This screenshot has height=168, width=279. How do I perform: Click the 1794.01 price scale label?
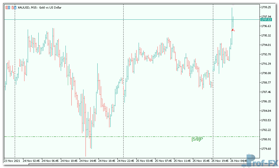pyautogui.click(x=266, y=45)
